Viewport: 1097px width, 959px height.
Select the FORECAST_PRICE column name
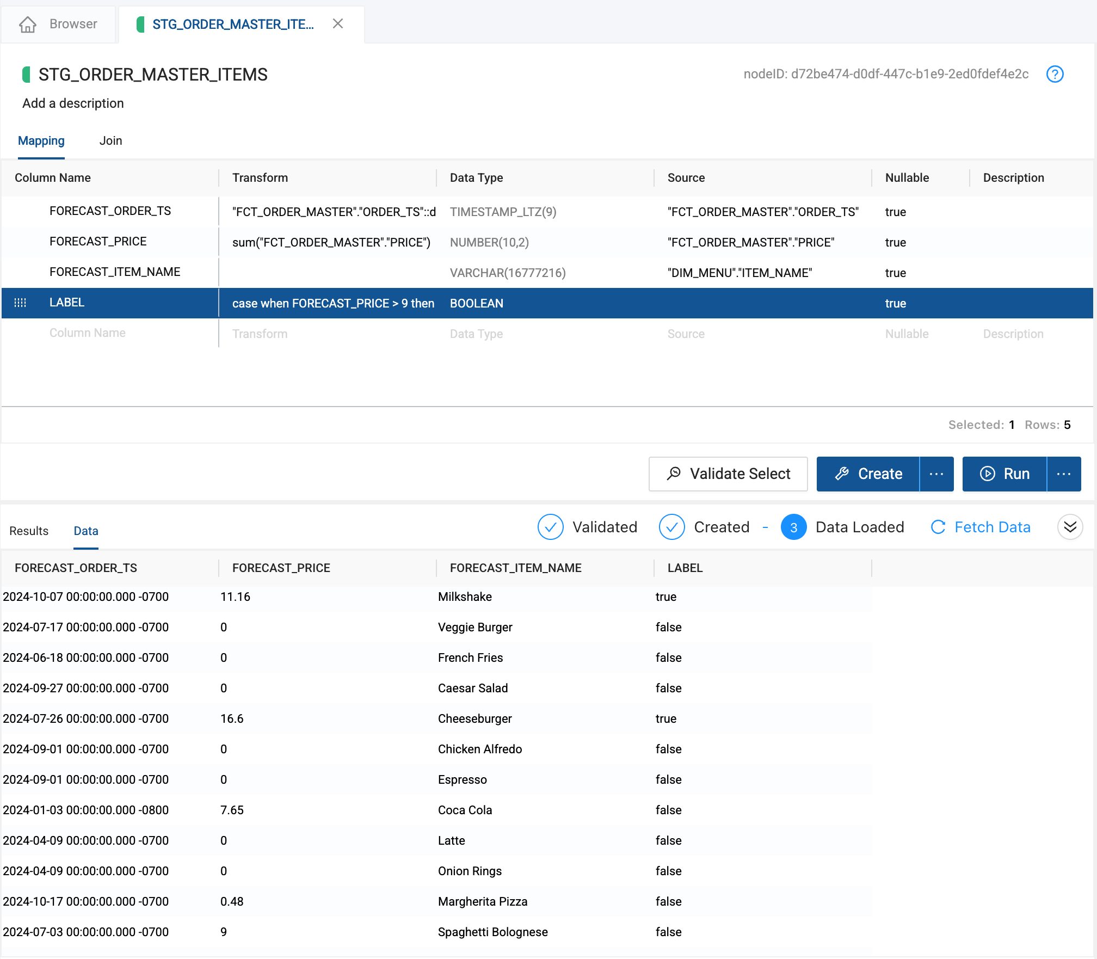pos(98,242)
